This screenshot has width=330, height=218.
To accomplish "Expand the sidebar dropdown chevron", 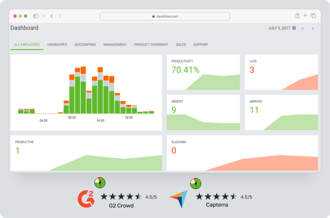I will (43, 16).
